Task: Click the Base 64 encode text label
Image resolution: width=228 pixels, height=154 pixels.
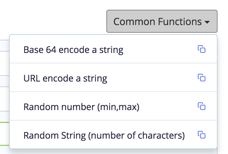Action: click(73, 50)
